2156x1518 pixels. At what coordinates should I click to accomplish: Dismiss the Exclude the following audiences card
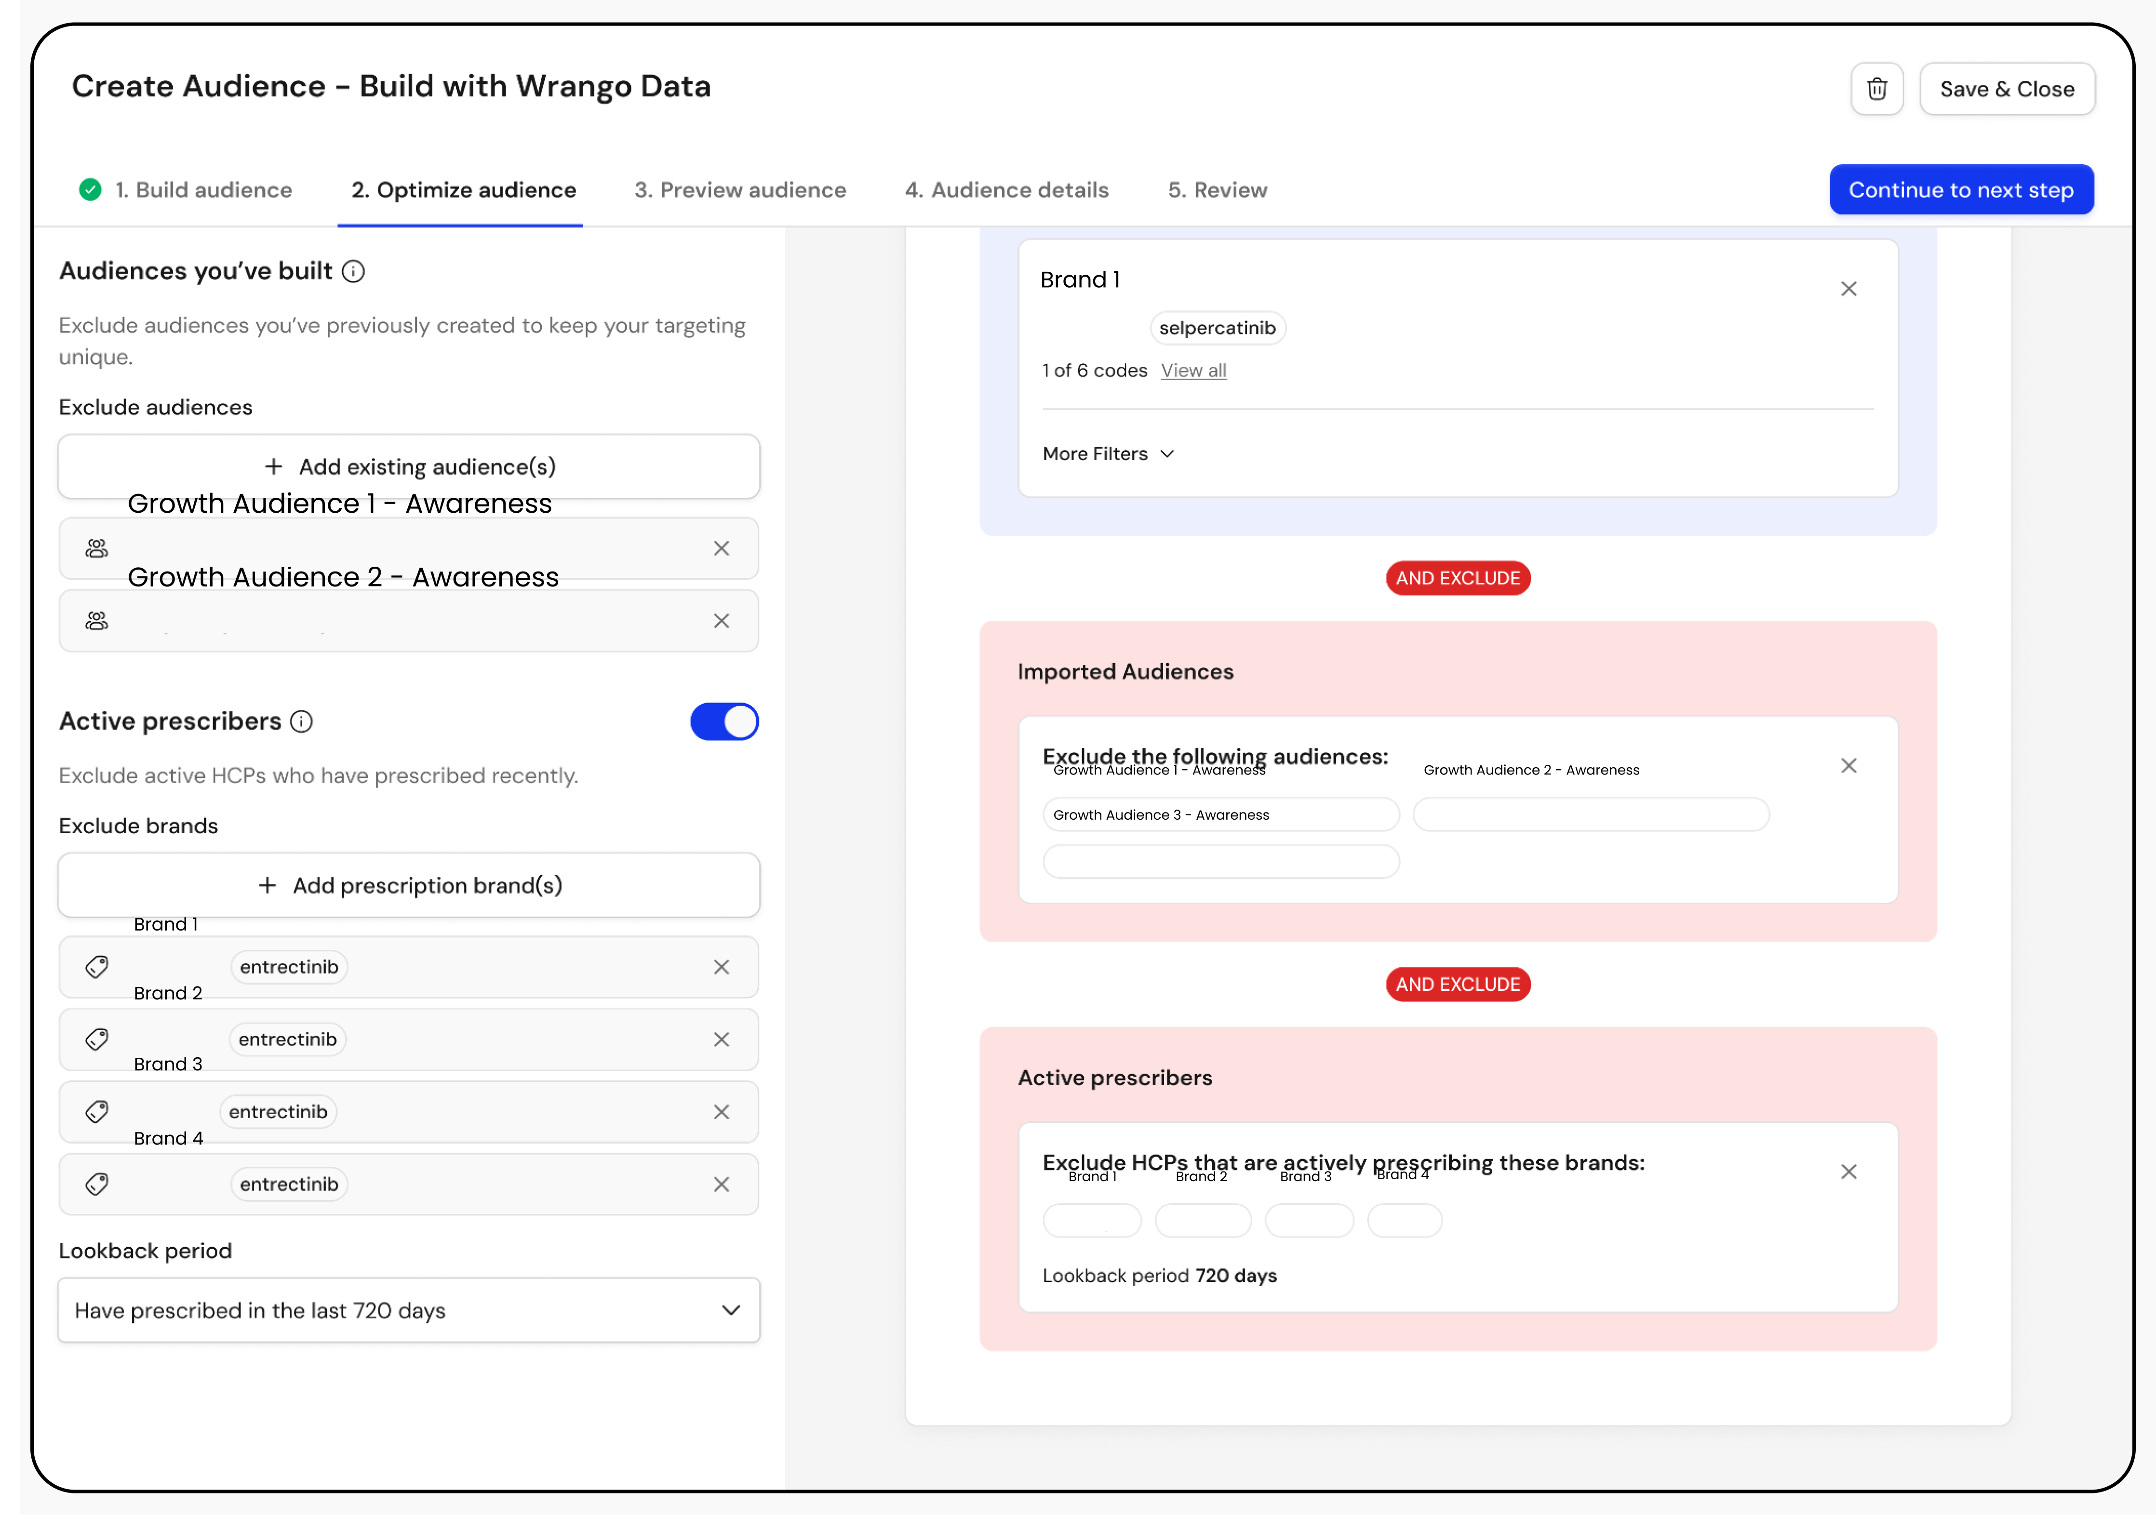coord(1848,766)
